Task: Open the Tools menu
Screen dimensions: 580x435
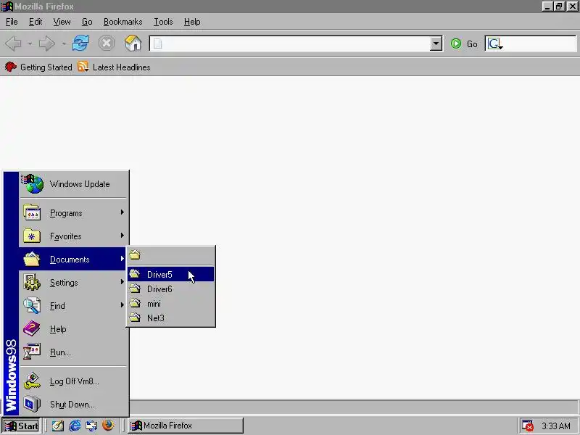Action: (x=163, y=22)
